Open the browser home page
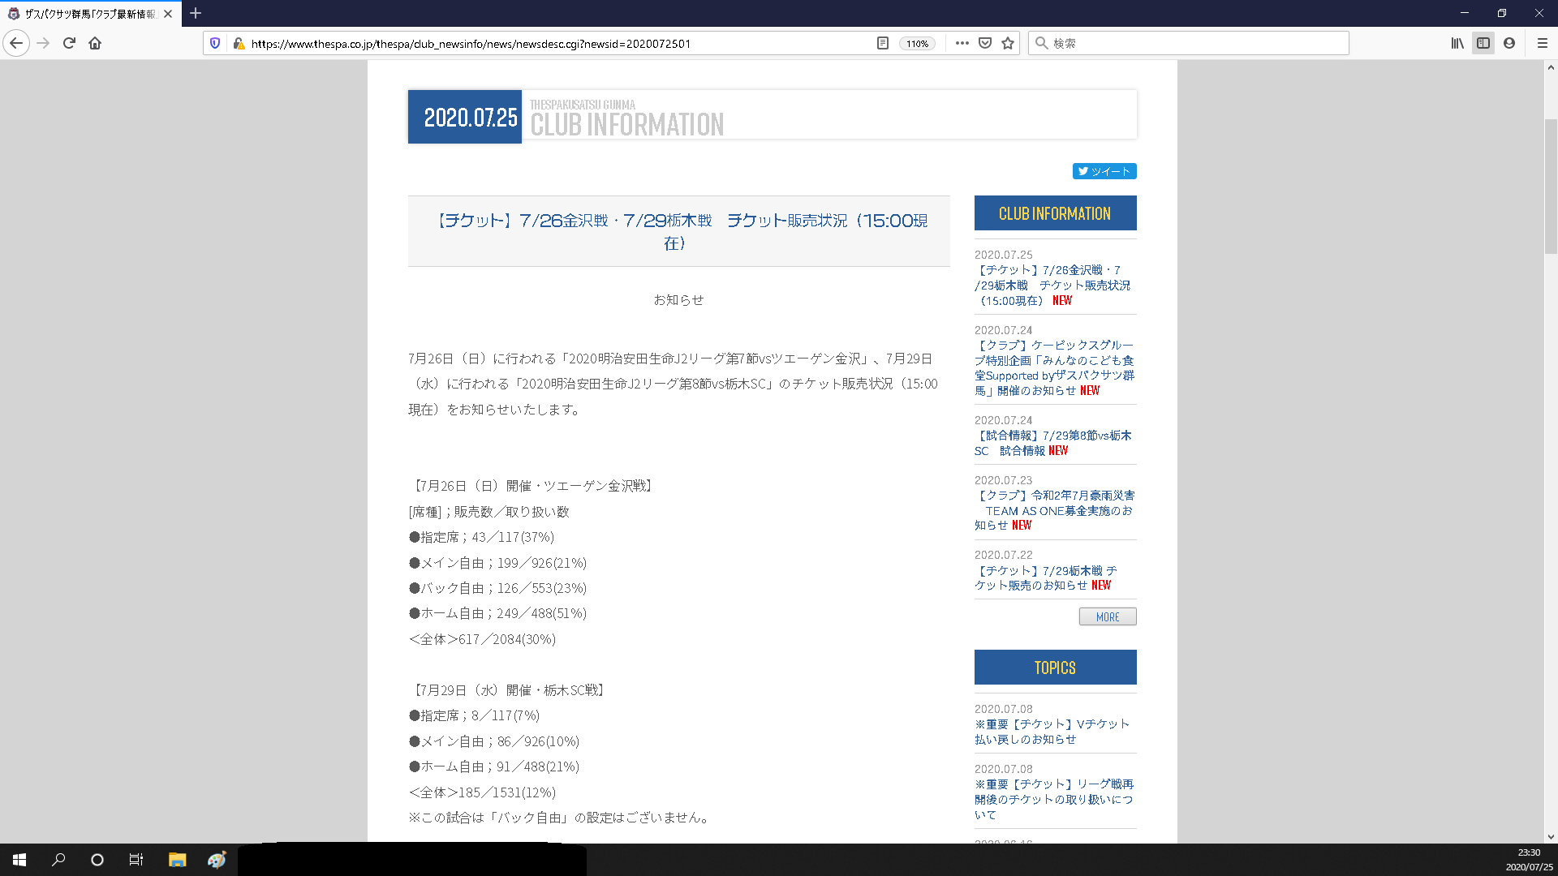 pyautogui.click(x=95, y=43)
